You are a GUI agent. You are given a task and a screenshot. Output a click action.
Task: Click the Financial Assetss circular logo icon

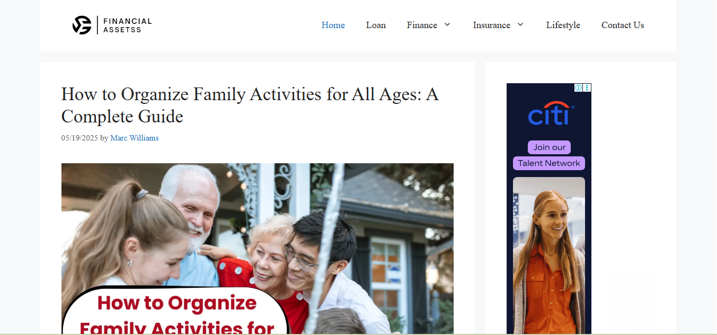pos(82,25)
